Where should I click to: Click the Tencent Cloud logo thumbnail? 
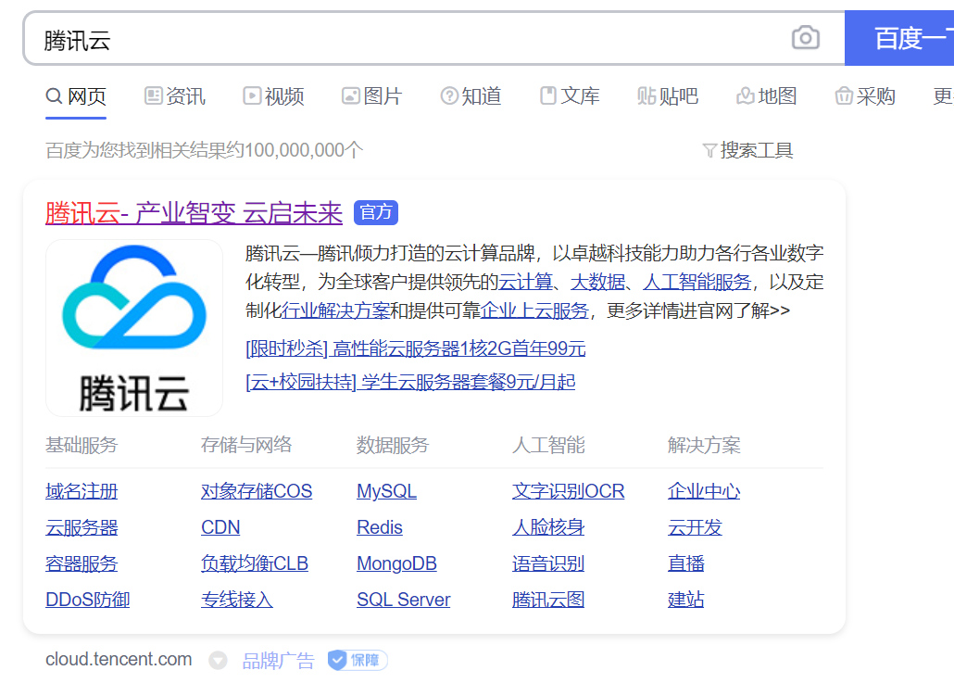click(133, 327)
